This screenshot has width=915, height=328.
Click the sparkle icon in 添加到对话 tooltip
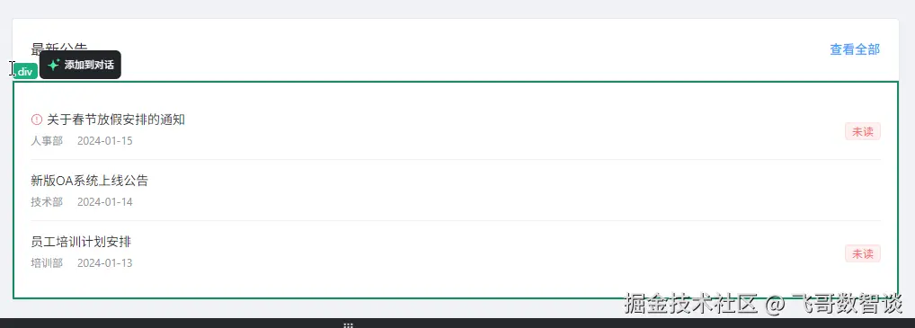point(54,65)
